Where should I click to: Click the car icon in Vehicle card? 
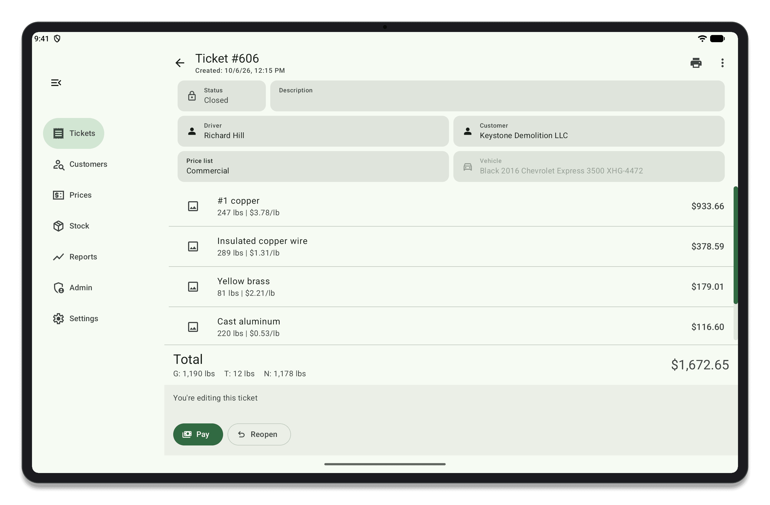[x=467, y=167]
